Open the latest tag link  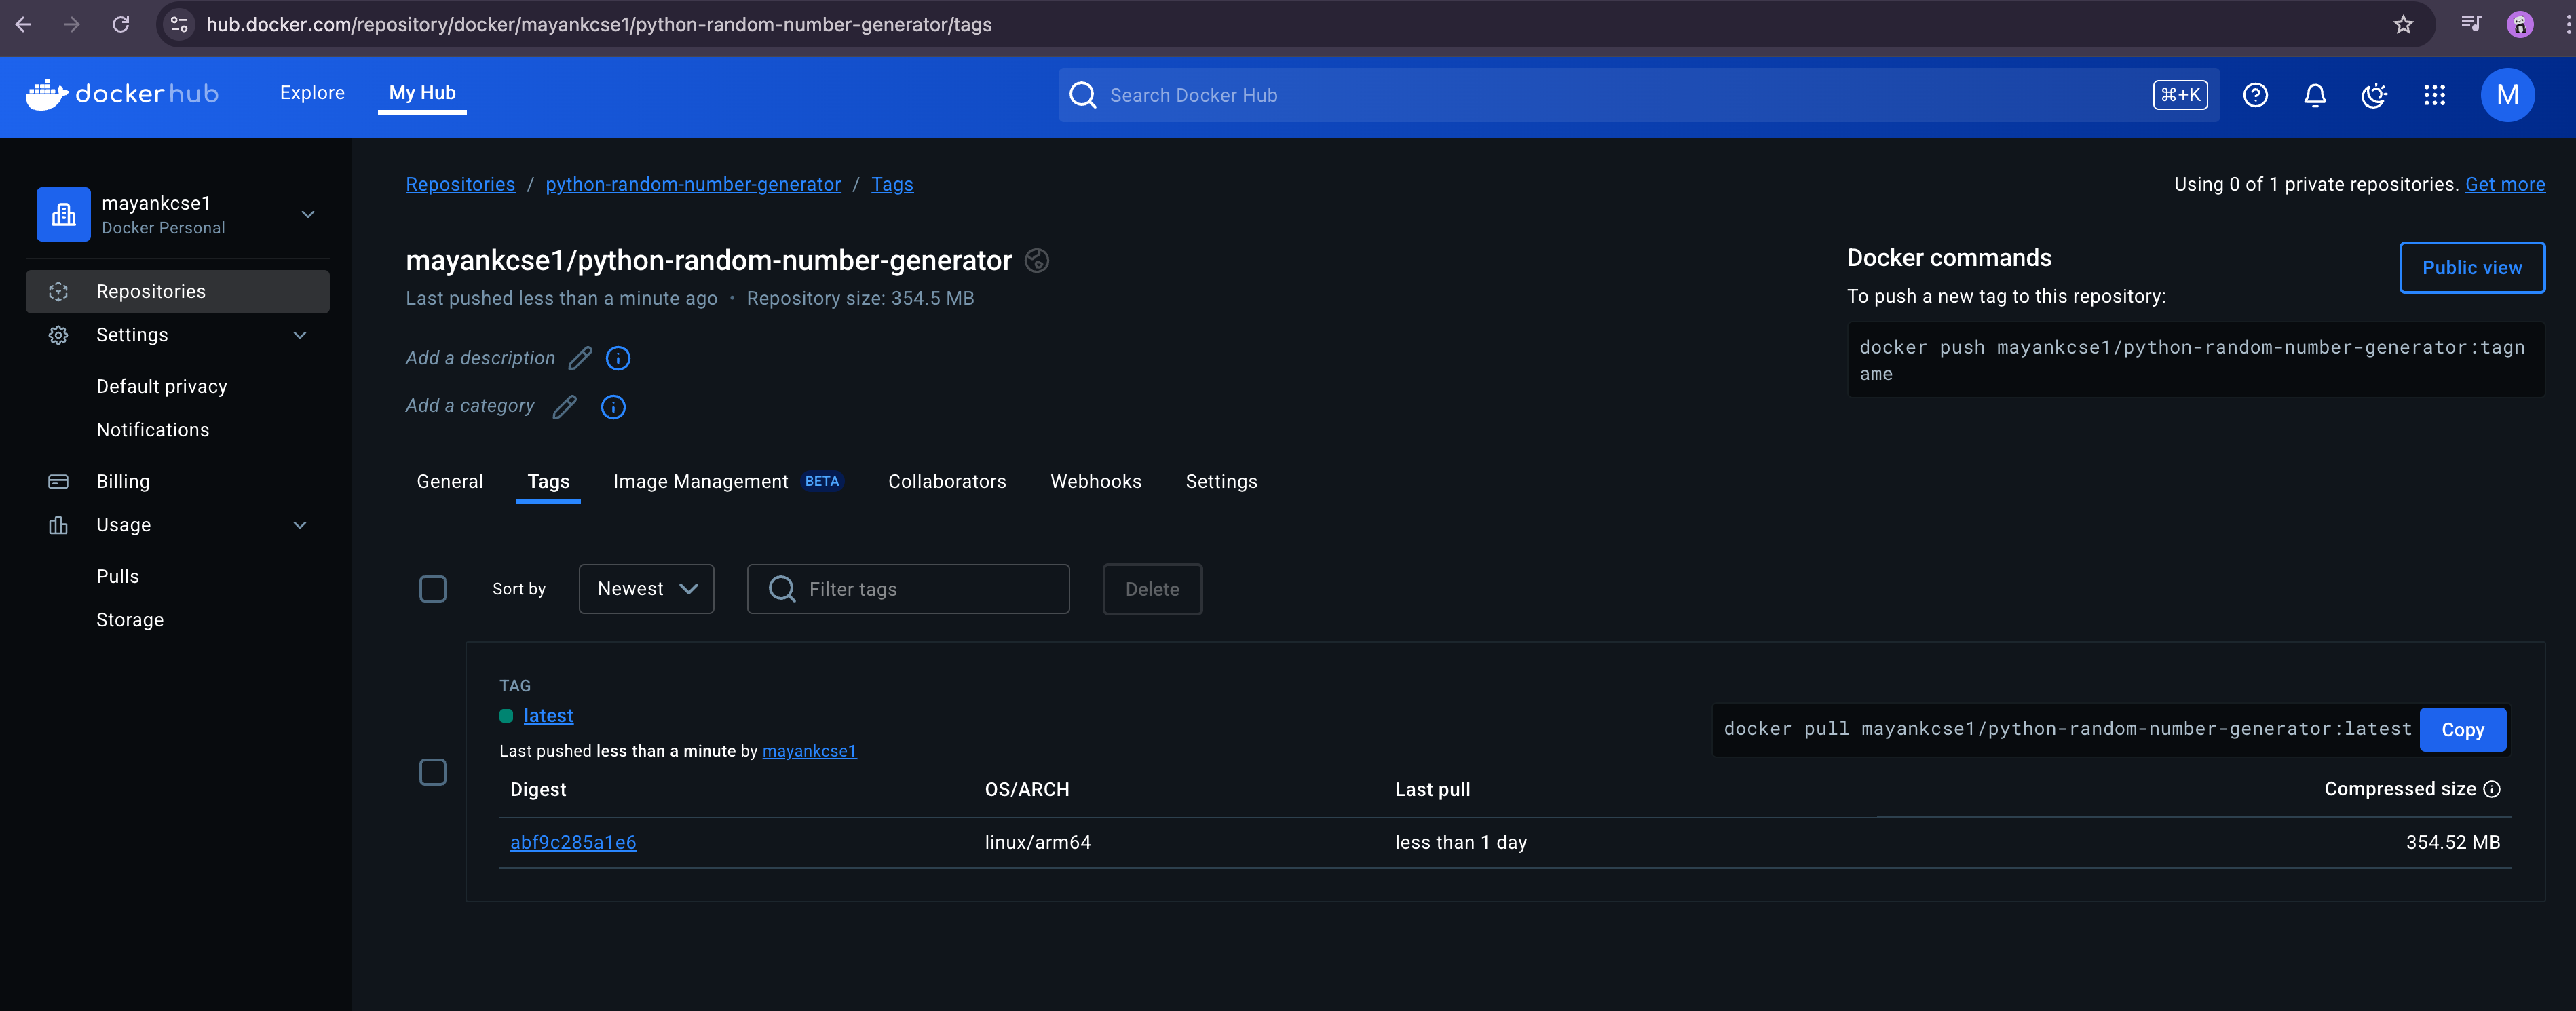click(548, 716)
